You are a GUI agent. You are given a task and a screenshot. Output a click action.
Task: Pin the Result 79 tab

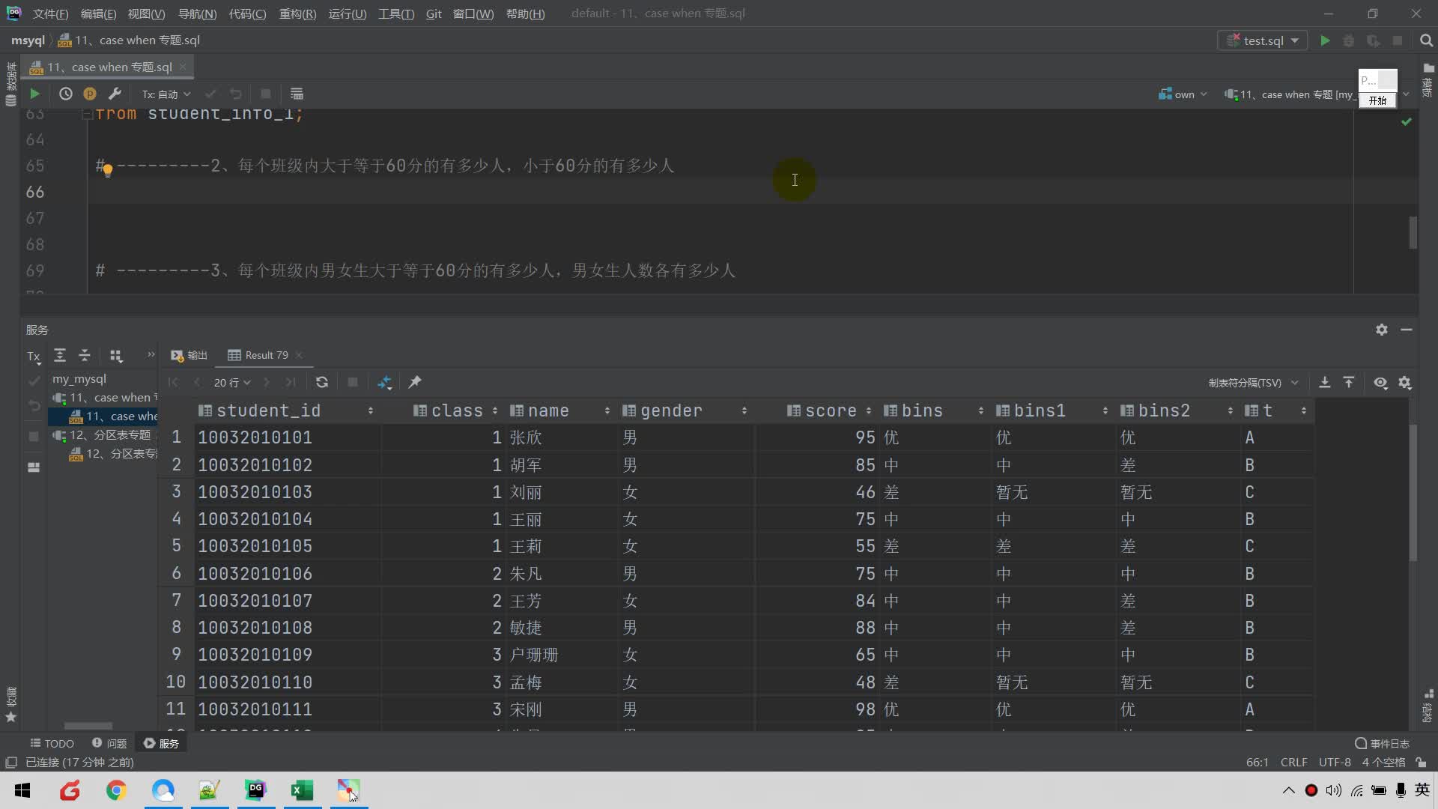pos(414,382)
